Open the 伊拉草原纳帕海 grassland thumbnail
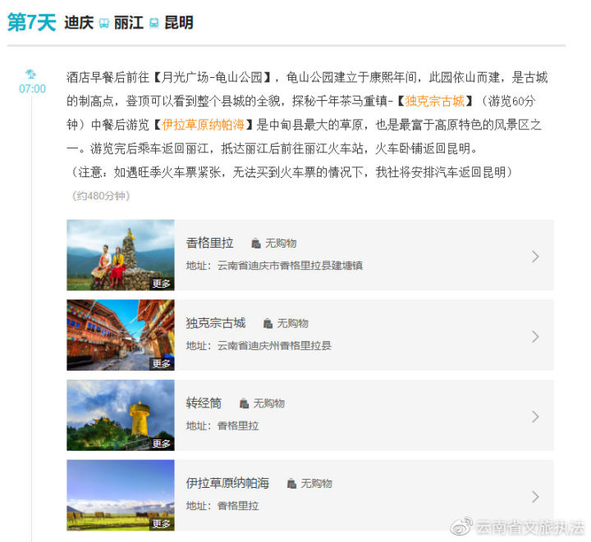The height and width of the screenshot is (542, 591). coord(121,495)
